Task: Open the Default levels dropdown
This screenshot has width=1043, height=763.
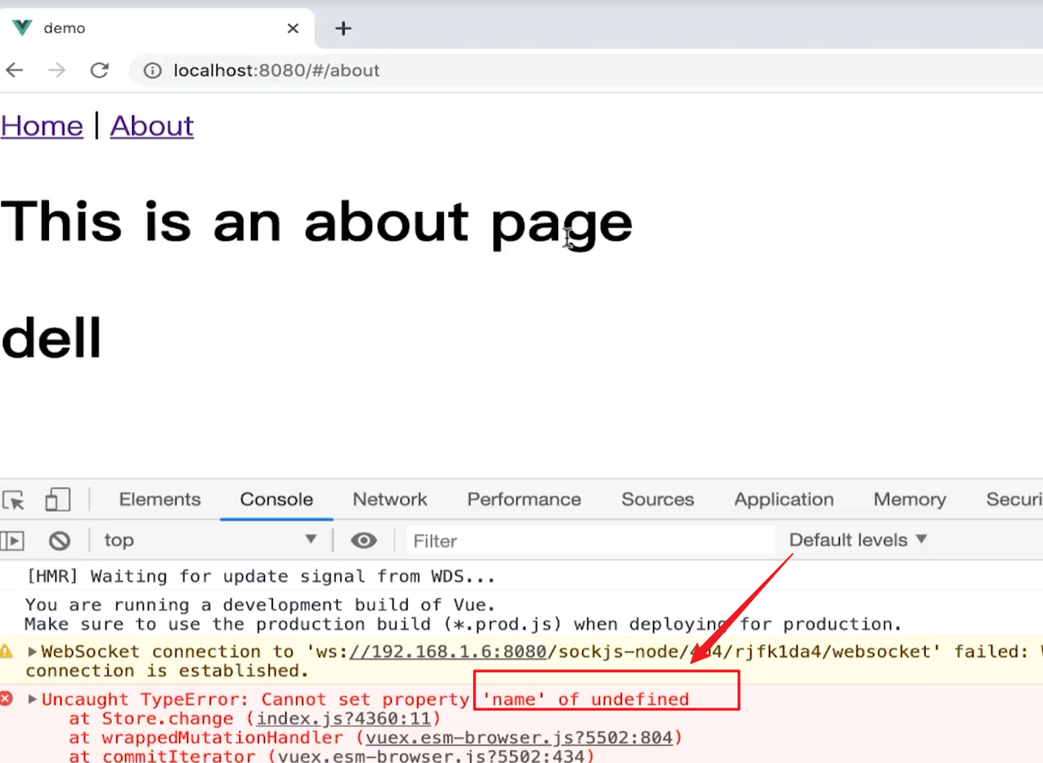Action: pos(858,540)
